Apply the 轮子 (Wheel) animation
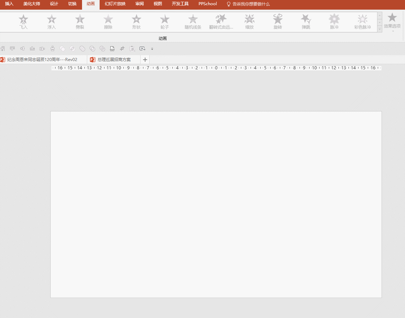The width and height of the screenshot is (405, 318). click(x=164, y=22)
